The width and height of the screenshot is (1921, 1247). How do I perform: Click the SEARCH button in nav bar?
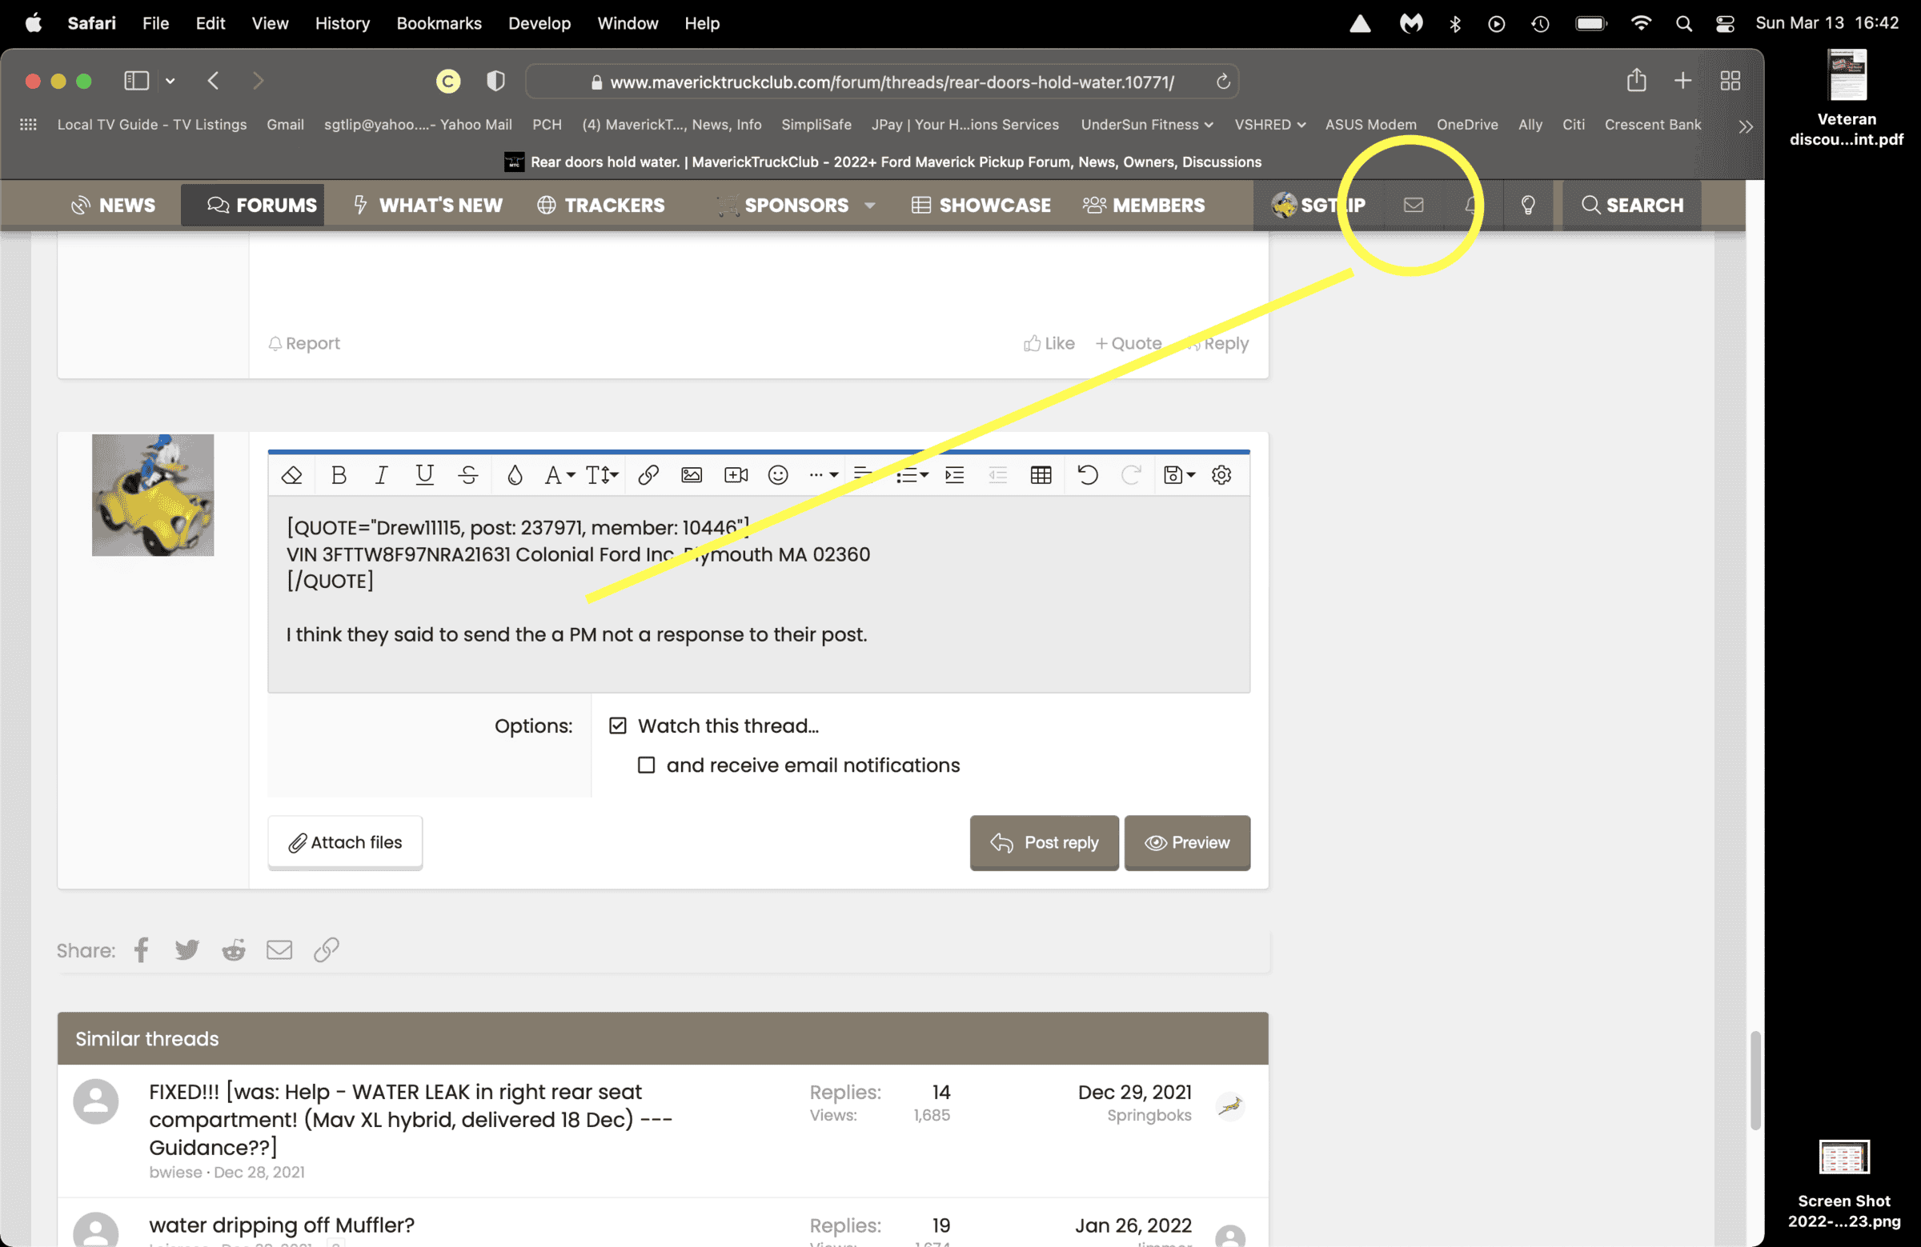(1632, 205)
